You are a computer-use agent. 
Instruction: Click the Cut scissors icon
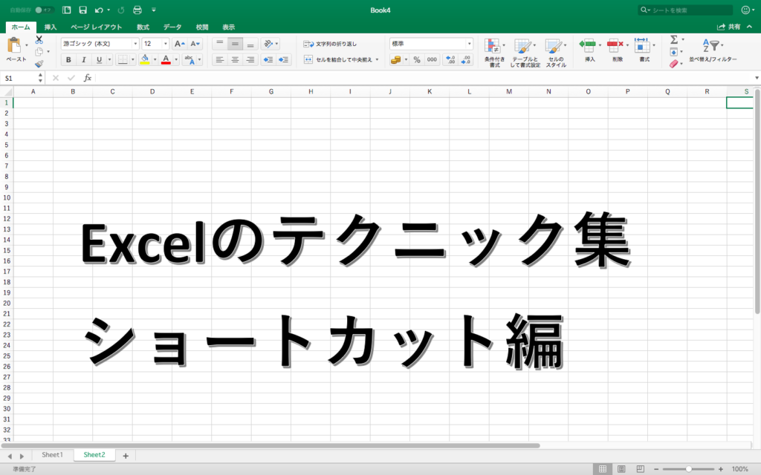(x=39, y=40)
